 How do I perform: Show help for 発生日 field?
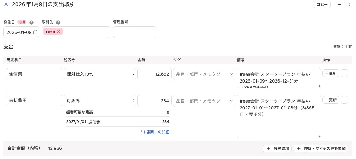31,23
